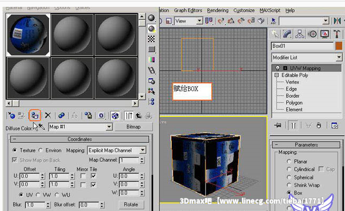Open the Display command panel tab
This screenshot has height=211, width=345.
click(x=324, y=34)
